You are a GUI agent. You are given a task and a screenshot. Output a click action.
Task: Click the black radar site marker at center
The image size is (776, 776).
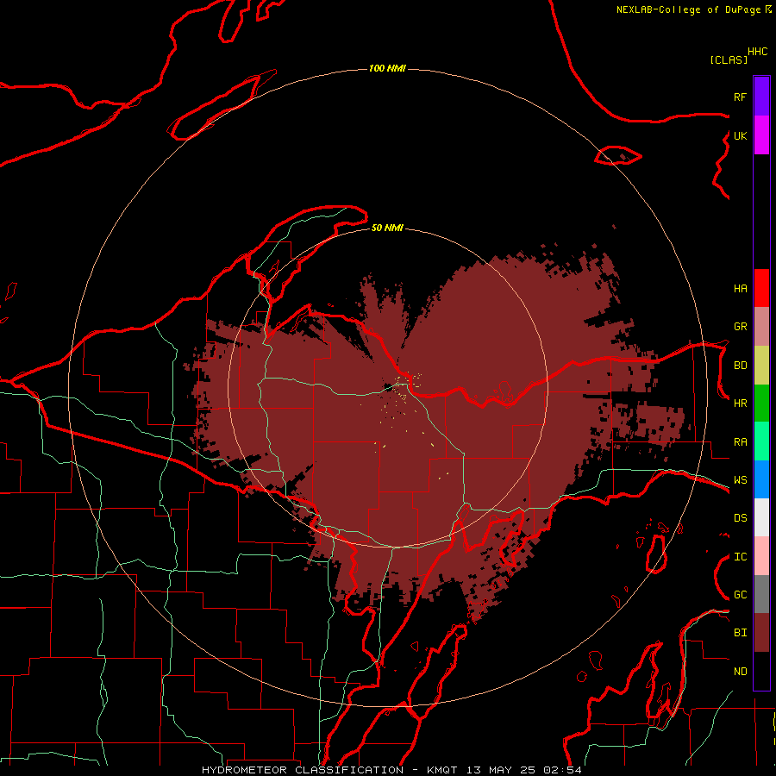[389, 387]
